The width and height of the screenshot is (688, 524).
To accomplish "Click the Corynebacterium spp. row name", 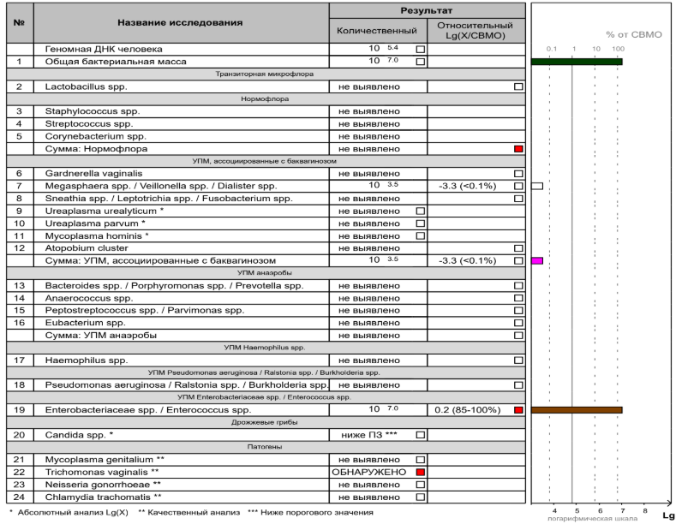I will click(x=96, y=136).
